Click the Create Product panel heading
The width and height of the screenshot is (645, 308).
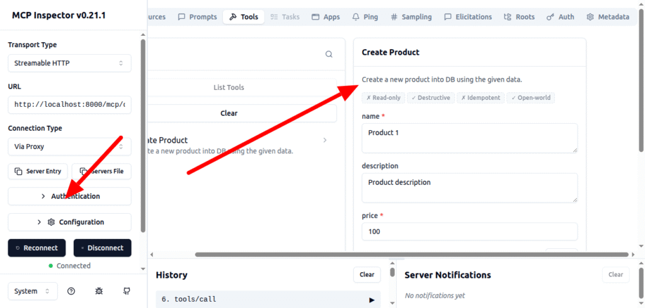tap(391, 52)
